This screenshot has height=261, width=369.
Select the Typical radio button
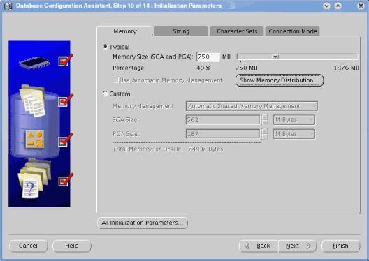pyautogui.click(x=106, y=47)
